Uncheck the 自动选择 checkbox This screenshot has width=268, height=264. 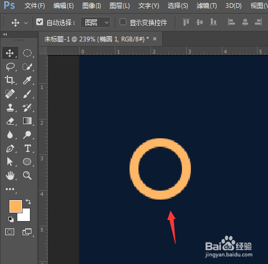(x=39, y=22)
